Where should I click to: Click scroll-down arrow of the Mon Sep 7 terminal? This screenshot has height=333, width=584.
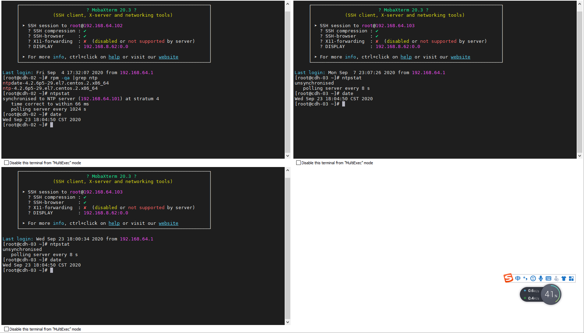pyautogui.click(x=579, y=156)
